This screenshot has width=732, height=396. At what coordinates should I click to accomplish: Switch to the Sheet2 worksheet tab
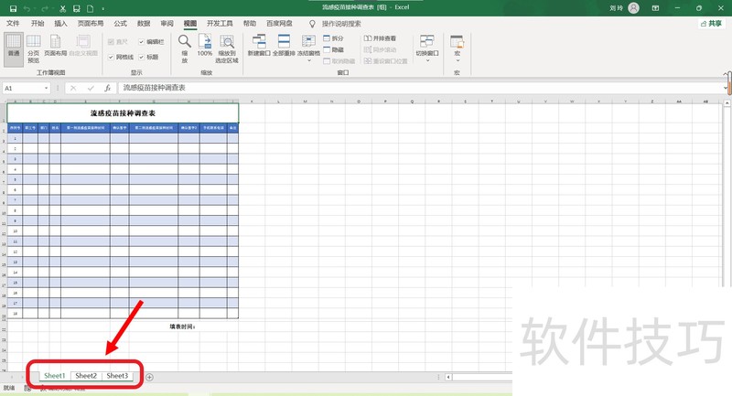click(x=86, y=376)
